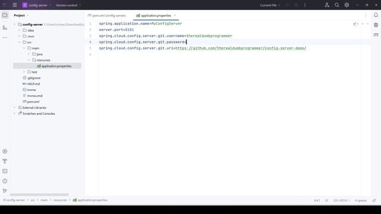Image resolution: width=381 pixels, height=214 pixels.
Task: Expand External Libraries
Action: 14,108
